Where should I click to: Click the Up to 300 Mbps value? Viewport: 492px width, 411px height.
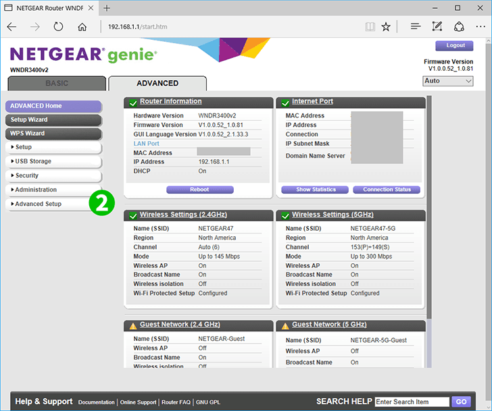pyautogui.click(x=371, y=256)
